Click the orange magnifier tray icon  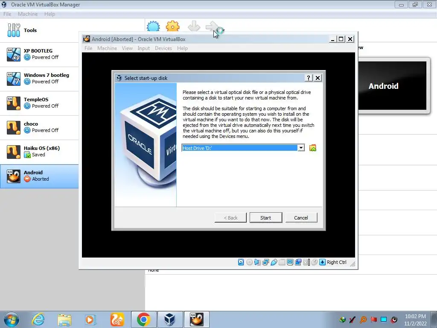363,319
